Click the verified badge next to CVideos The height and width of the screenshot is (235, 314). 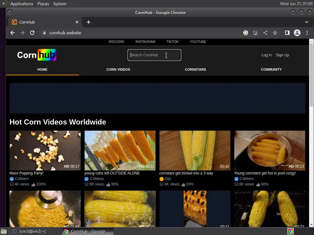coord(86,179)
